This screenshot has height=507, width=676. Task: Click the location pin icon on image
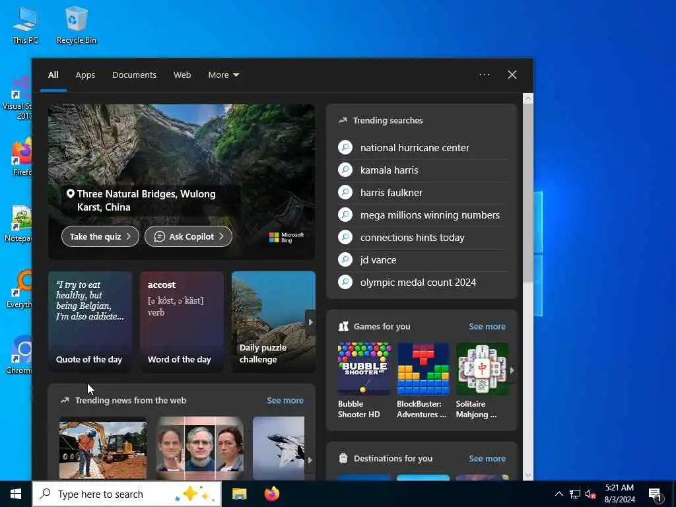(x=70, y=194)
